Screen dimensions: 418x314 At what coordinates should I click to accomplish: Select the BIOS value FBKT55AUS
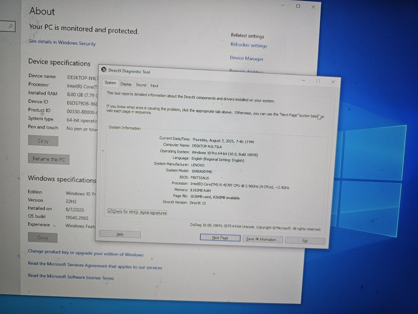[200, 178]
